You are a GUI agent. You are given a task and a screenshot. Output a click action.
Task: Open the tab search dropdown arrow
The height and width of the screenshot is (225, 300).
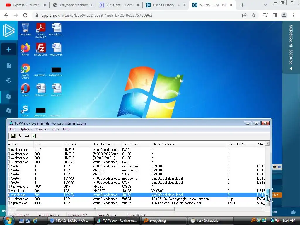[265, 5]
